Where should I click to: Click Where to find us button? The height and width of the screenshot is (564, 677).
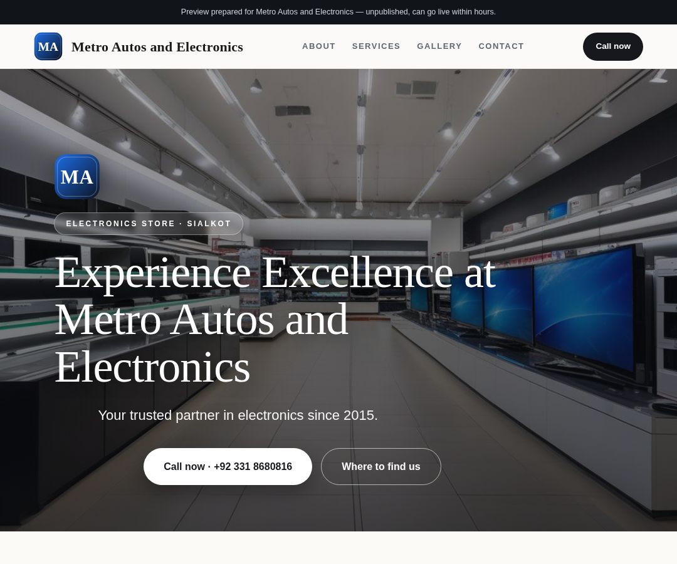click(381, 466)
